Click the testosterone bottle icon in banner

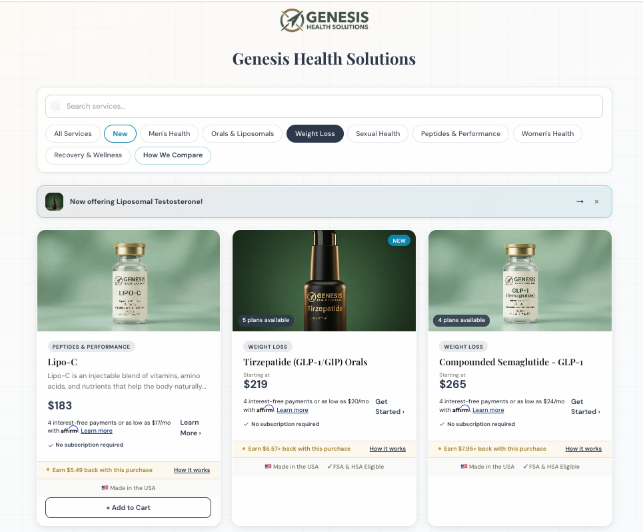pyautogui.click(x=54, y=201)
